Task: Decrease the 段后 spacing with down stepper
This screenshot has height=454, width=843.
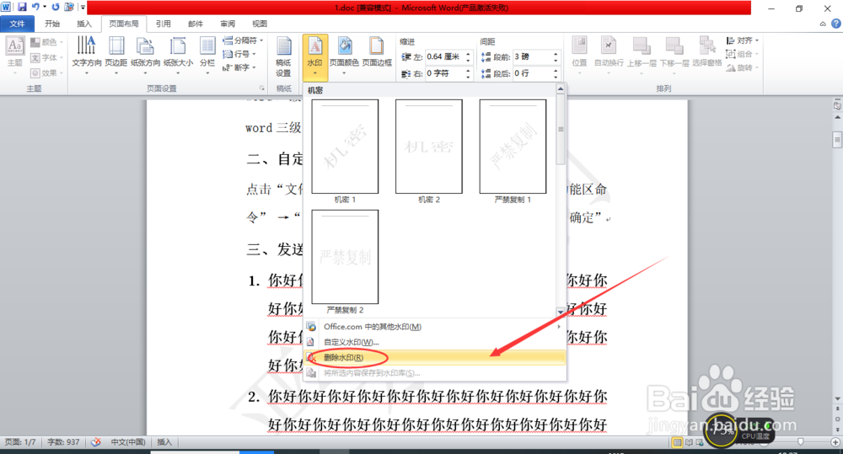Action: point(556,77)
